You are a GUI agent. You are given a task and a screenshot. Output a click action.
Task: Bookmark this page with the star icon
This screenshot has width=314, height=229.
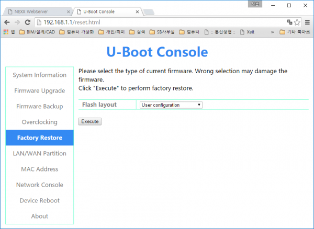[x=297, y=22]
